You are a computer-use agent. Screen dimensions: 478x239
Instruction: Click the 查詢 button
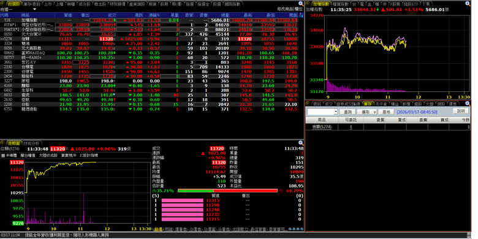point(347,112)
